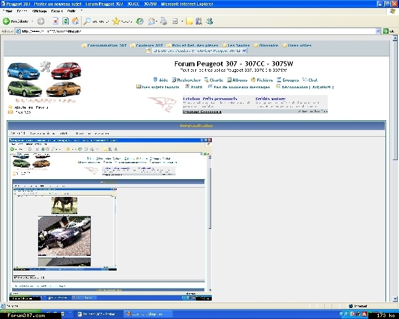Click the Déconnexion [ ArKaNuM ] link

(x=308, y=87)
